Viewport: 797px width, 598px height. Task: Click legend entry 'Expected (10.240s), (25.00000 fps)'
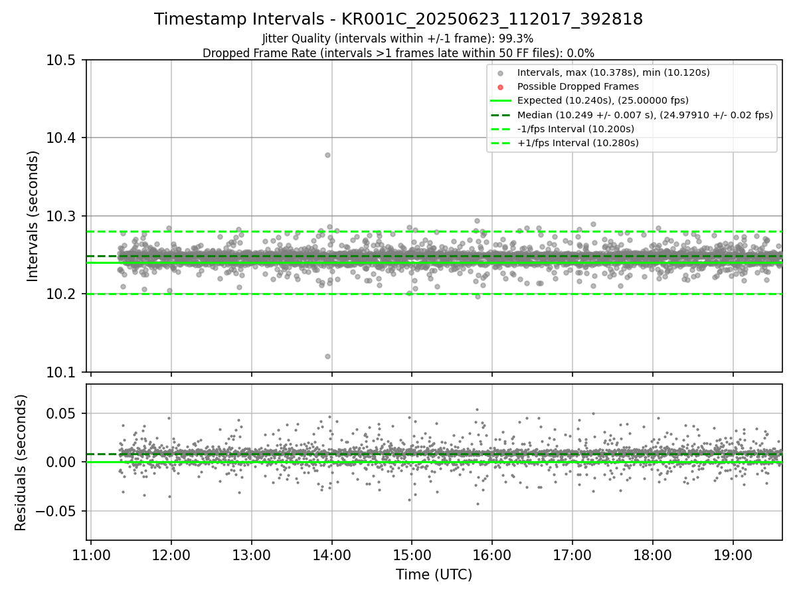602,100
